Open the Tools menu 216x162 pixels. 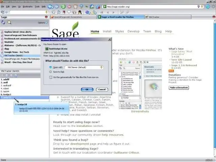(37, 6)
